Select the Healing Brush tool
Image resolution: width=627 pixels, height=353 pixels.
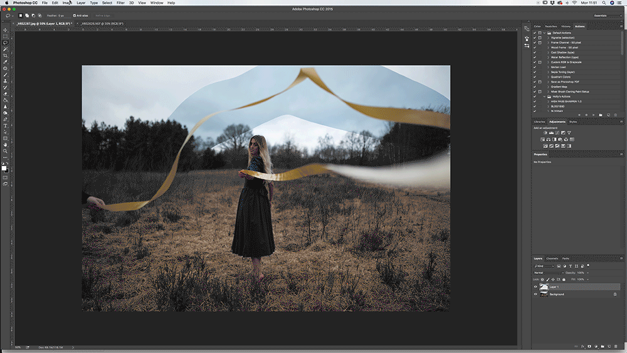point(5,68)
